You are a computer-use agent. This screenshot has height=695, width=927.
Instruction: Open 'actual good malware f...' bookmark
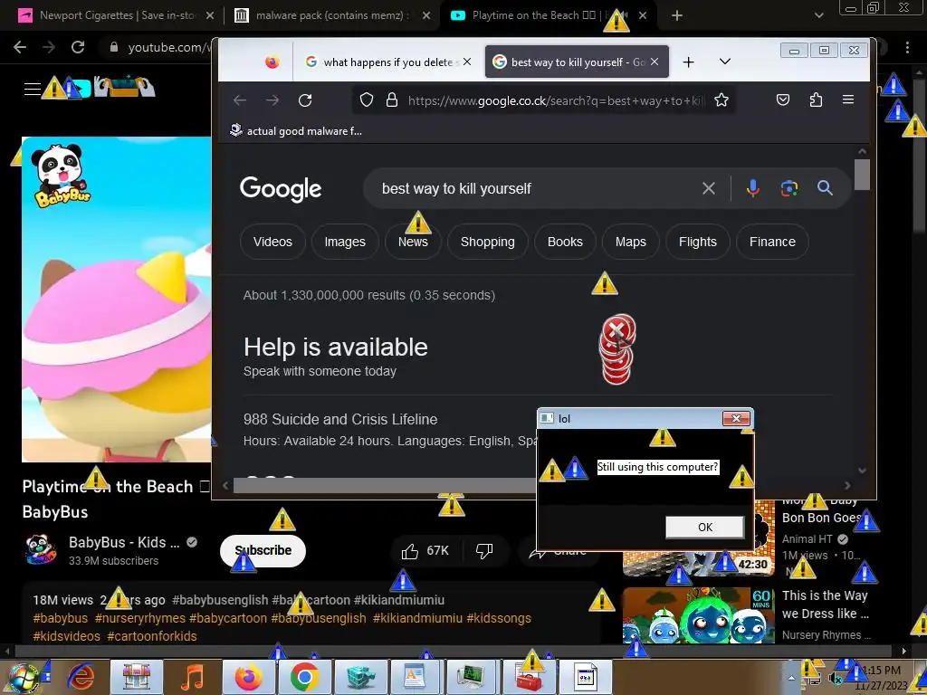[296, 130]
